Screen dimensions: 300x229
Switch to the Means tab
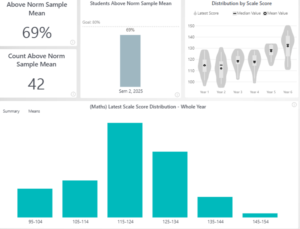[x=34, y=111]
